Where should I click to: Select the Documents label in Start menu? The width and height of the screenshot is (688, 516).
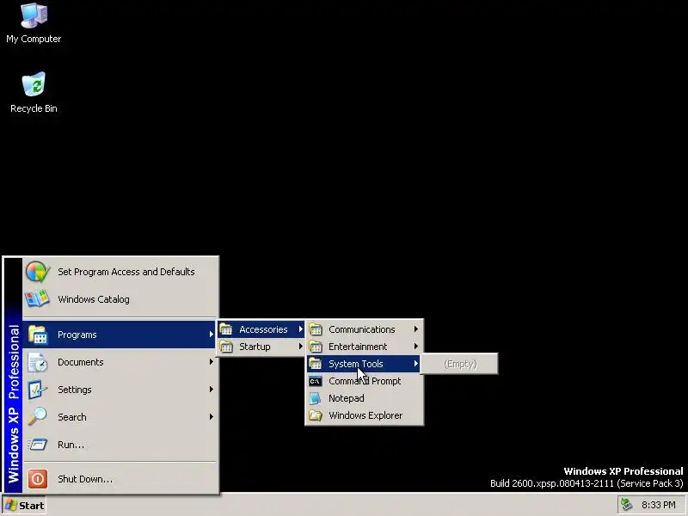tap(81, 362)
